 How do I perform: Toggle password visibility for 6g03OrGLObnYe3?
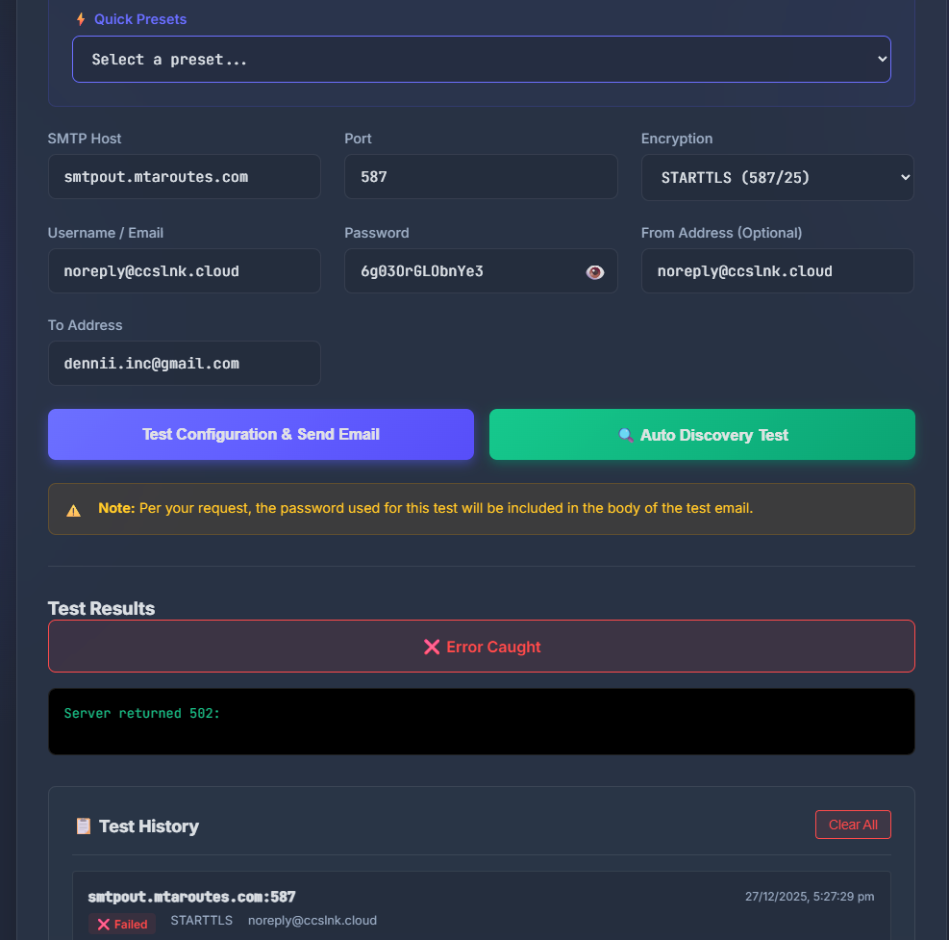pyautogui.click(x=594, y=271)
